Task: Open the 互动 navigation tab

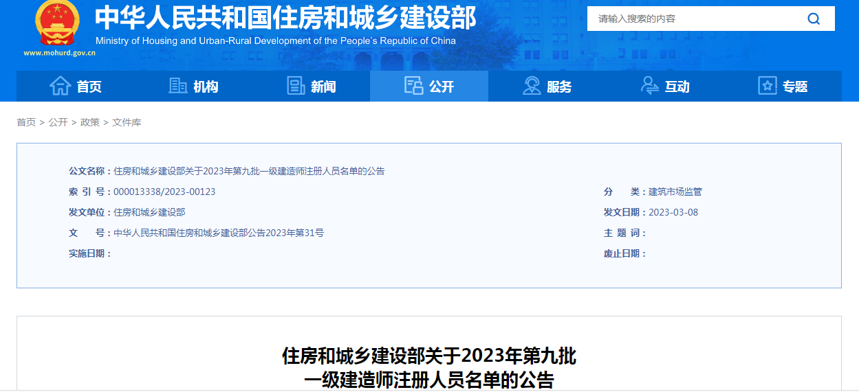Action: 664,87
